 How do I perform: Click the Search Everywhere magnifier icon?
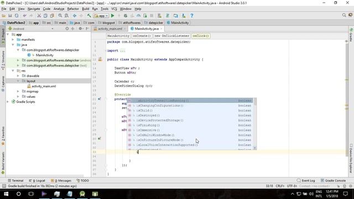[344, 15]
